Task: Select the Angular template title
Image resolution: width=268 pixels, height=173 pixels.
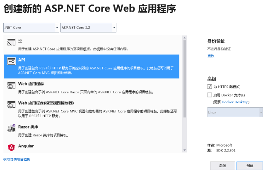Action: (26, 146)
